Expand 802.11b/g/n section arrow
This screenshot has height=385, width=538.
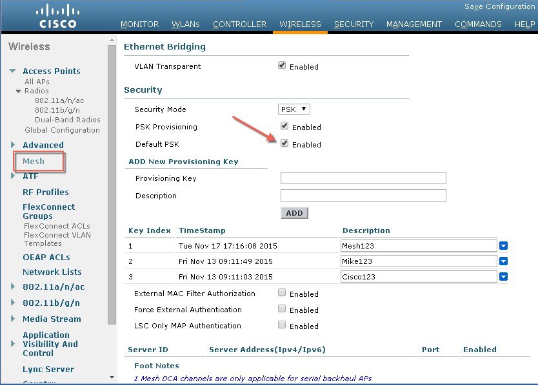tap(13, 303)
